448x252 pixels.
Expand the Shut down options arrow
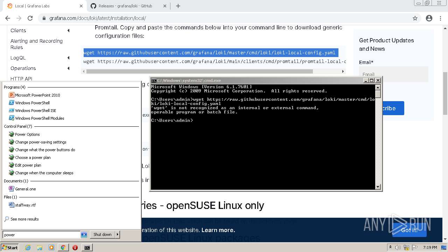coord(118,234)
